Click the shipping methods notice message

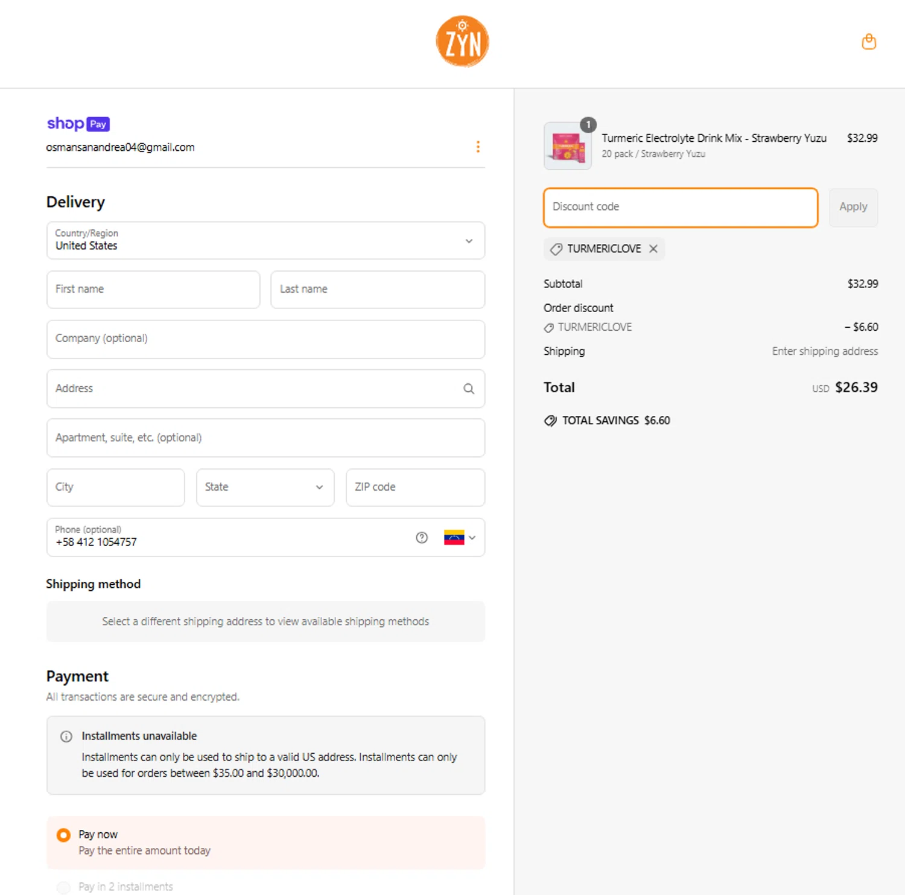coord(265,622)
